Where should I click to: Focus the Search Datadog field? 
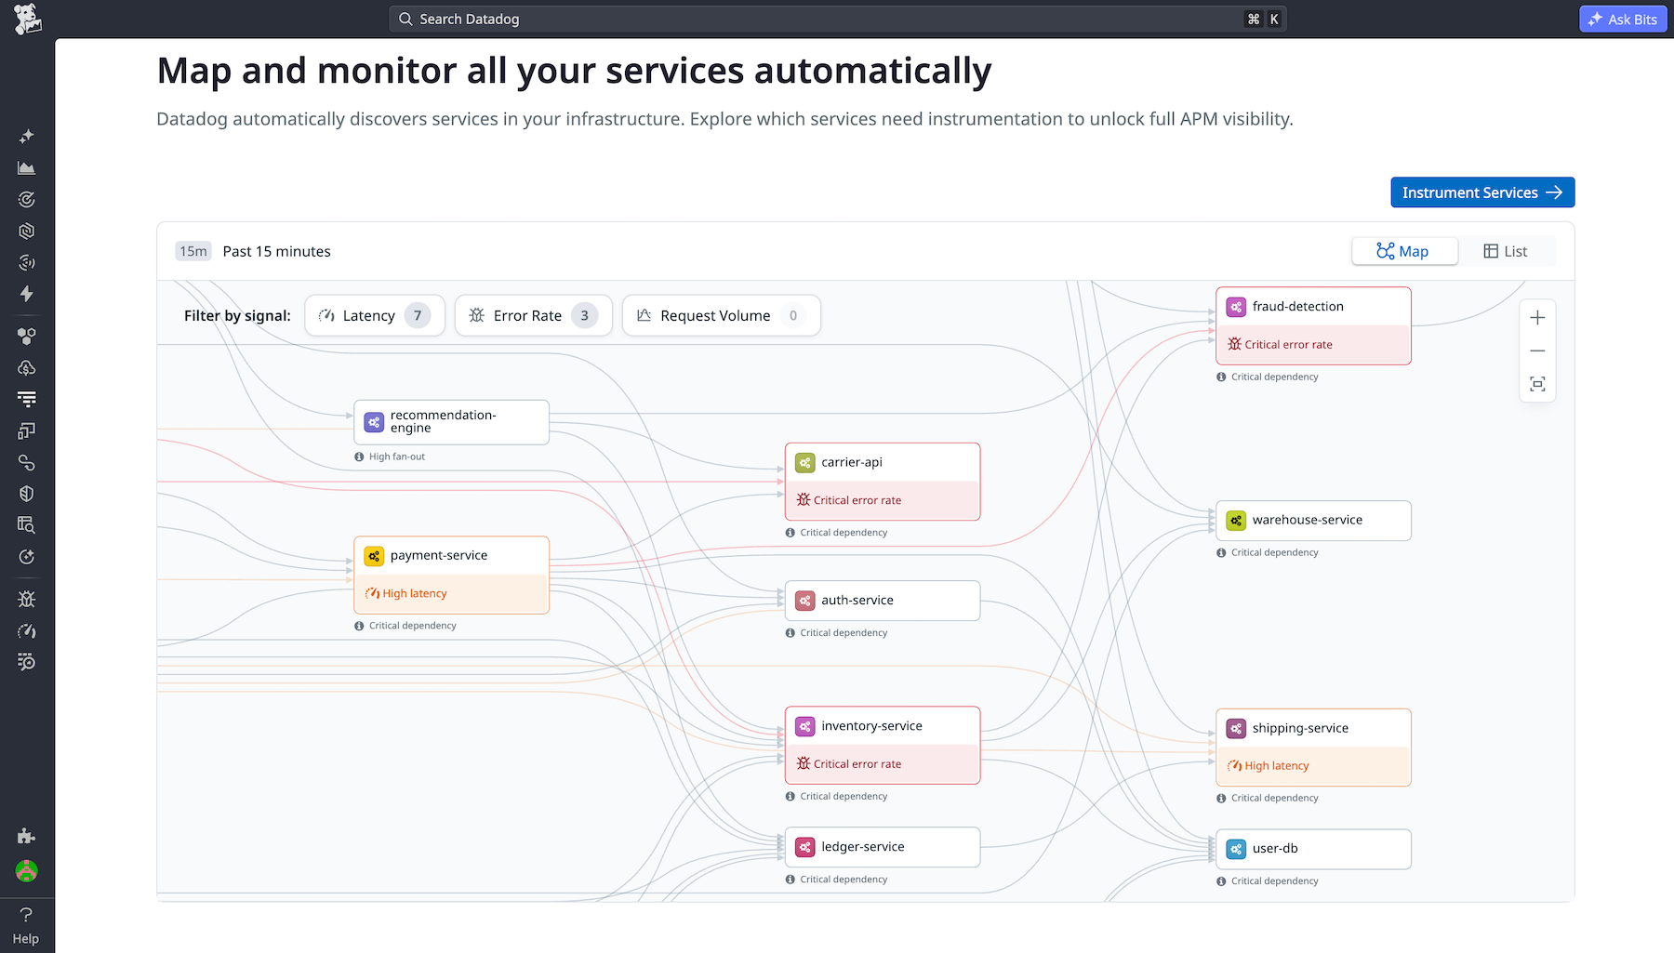pos(837,19)
